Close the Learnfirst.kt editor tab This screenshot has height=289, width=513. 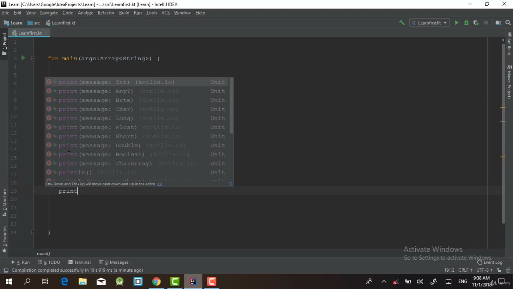coord(46,33)
